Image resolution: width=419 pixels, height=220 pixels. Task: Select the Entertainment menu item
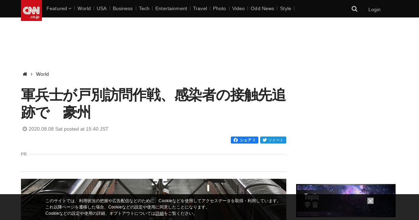click(171, 8)
